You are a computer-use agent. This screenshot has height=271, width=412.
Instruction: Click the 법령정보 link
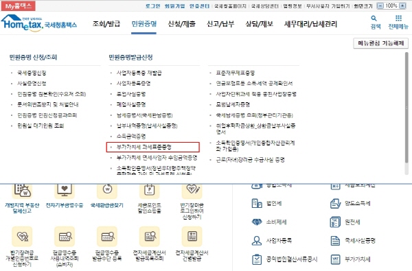pos(293,6)
